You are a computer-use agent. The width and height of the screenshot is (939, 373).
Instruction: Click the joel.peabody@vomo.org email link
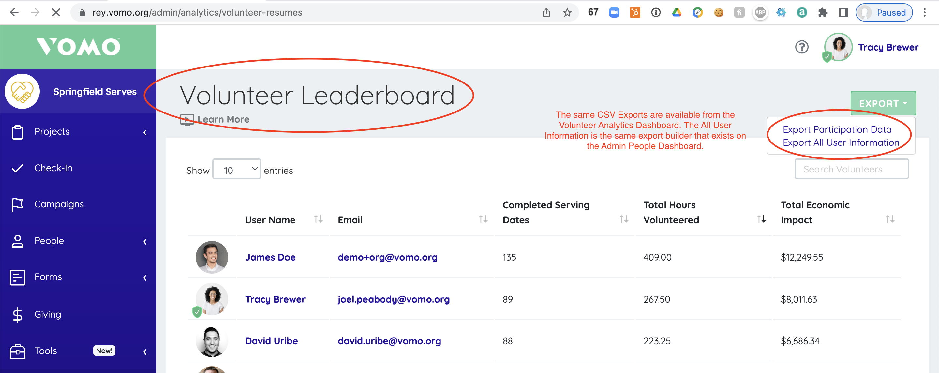394,299
